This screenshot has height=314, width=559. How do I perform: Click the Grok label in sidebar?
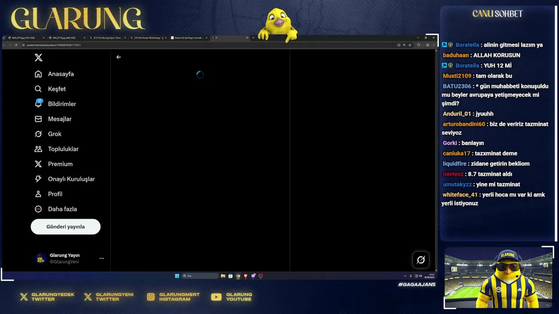pos(55,134)
